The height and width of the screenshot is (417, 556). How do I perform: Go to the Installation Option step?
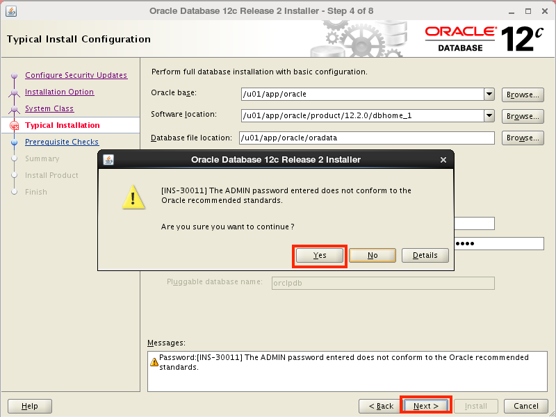(x=60, y=92)
